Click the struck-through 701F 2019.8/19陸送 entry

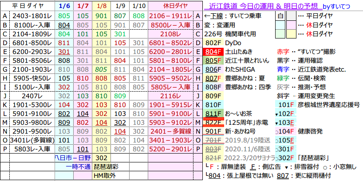(x=237, y=140)
